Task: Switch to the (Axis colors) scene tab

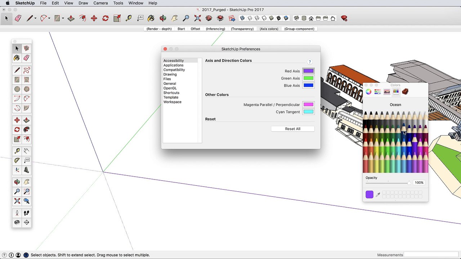Action: 269,29
